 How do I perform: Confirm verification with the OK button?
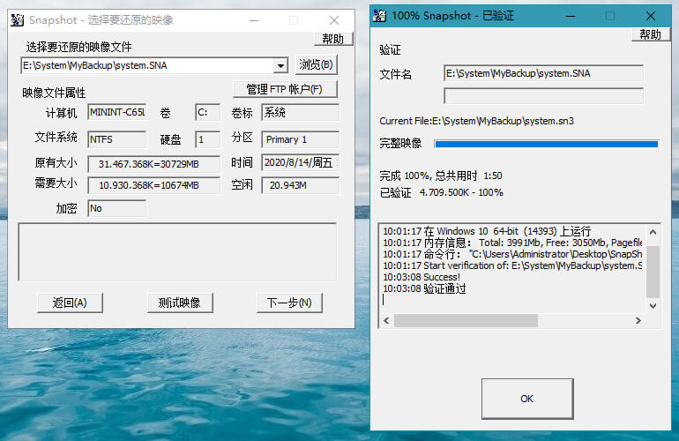pyautogui.click(x=526, y=399)
